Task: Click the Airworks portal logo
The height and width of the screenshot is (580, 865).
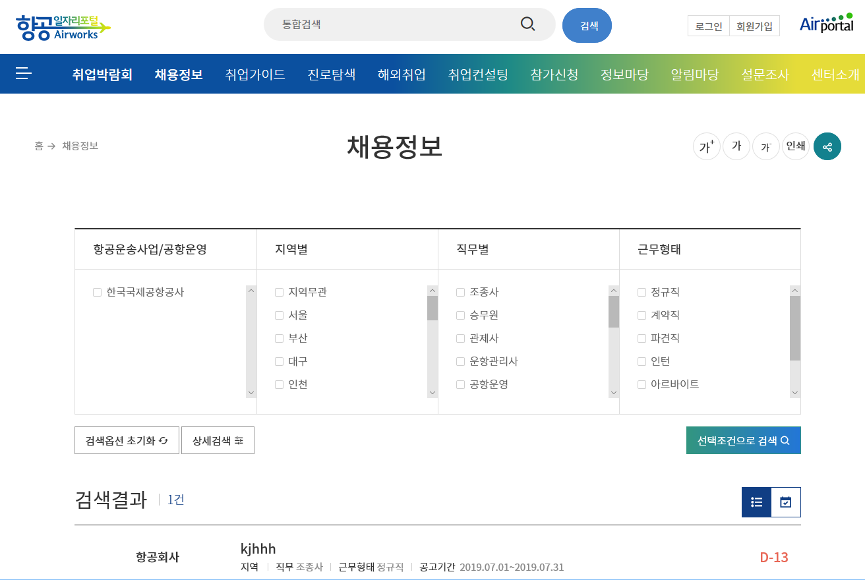Action: coord(63,27)
